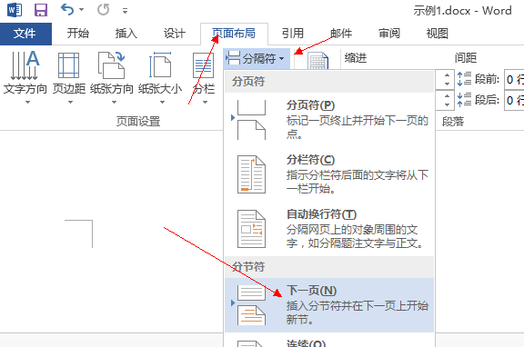This screenshot has width=524, height=347.
Task: Click the 缩进 indent label
Action: 356,58
